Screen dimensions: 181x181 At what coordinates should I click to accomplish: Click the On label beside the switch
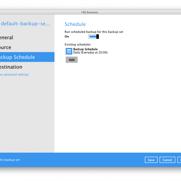[67, 37]
